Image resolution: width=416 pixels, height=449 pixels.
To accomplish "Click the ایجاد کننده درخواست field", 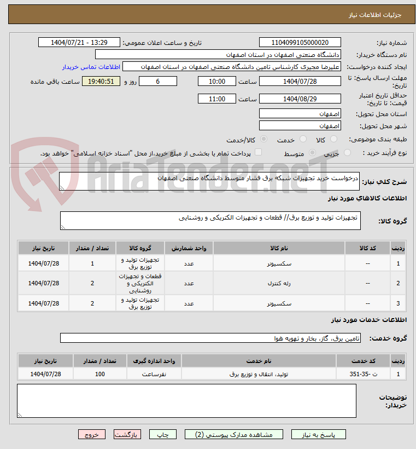I will coord(232,66).
